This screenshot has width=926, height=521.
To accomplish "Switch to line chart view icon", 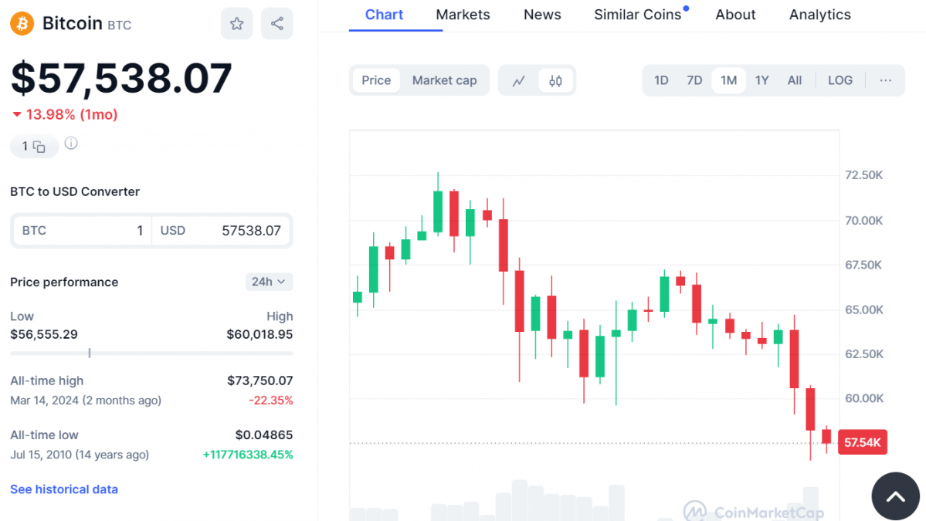I will click(x=519, y=80).
